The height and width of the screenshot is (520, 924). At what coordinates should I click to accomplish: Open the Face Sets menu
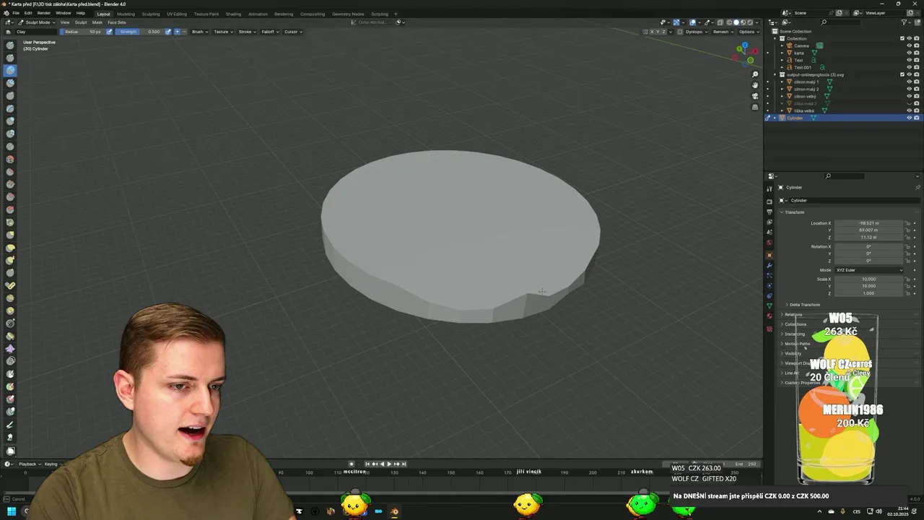116,22
